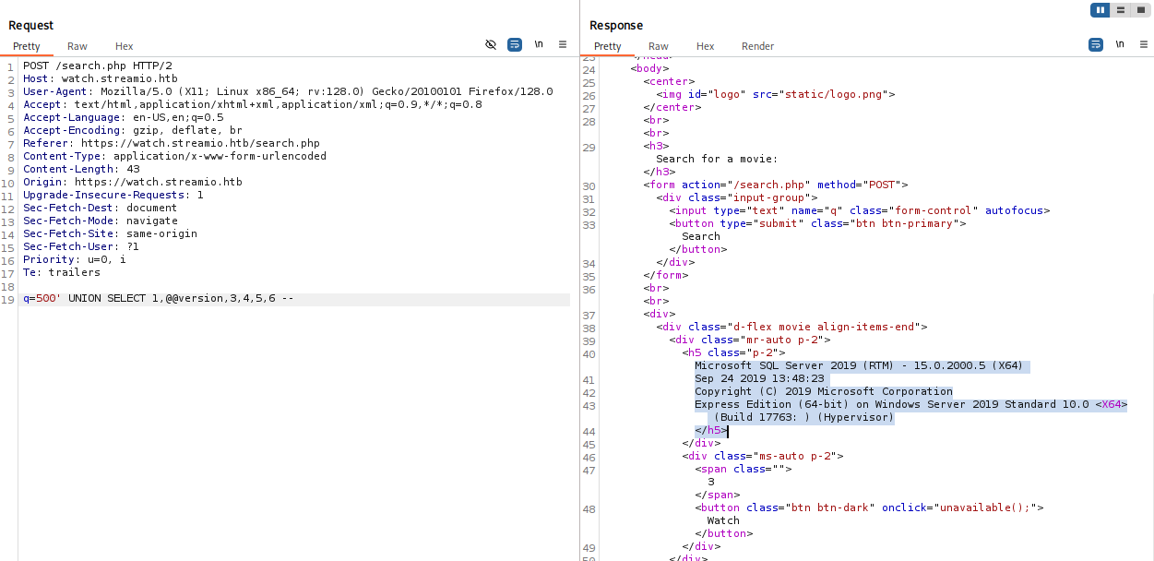Screen dimensions: 1154x561
Task: Click 'Search for a movie:' text in Response
Action: coord(717,159)
